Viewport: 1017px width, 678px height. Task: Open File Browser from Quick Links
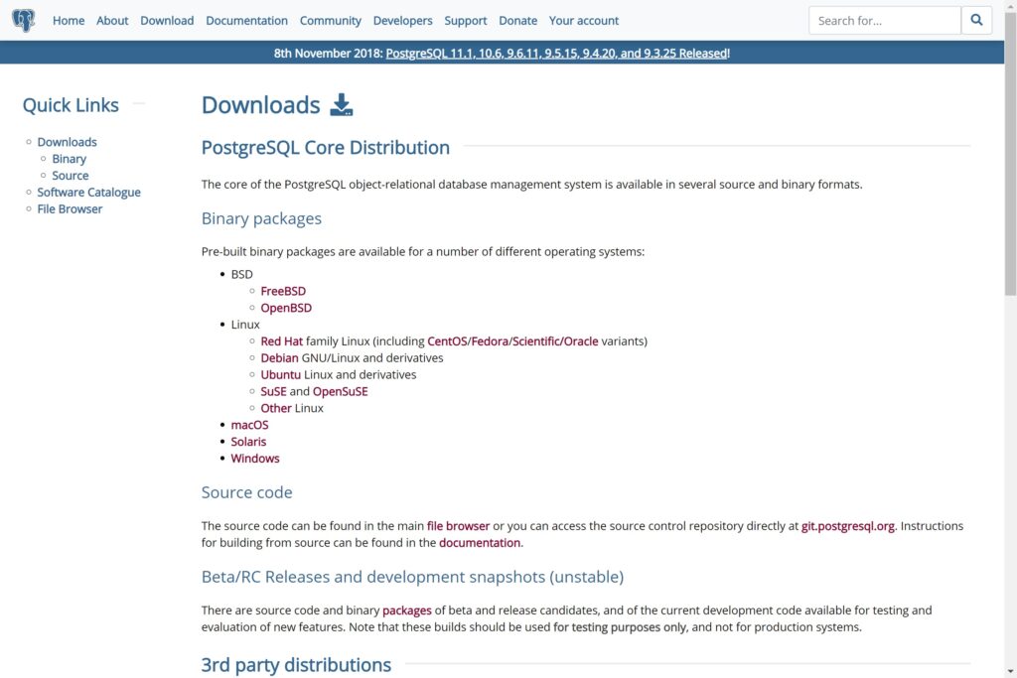pyautogui.click(x=70, y=208)
